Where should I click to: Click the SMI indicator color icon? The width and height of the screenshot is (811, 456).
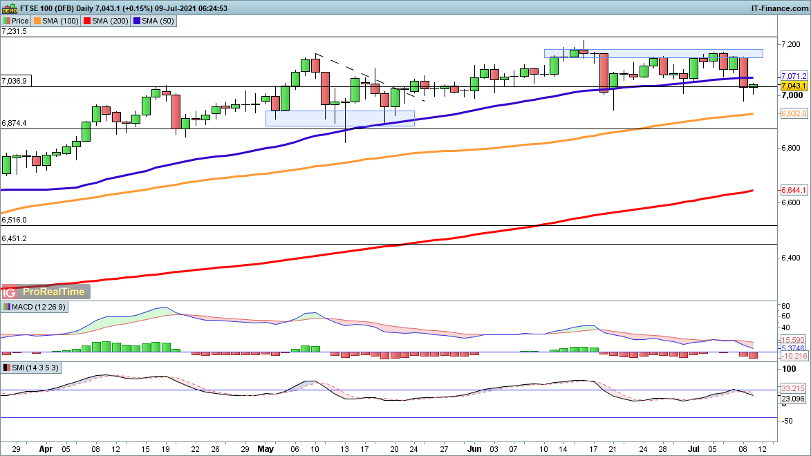click(7, 368)
